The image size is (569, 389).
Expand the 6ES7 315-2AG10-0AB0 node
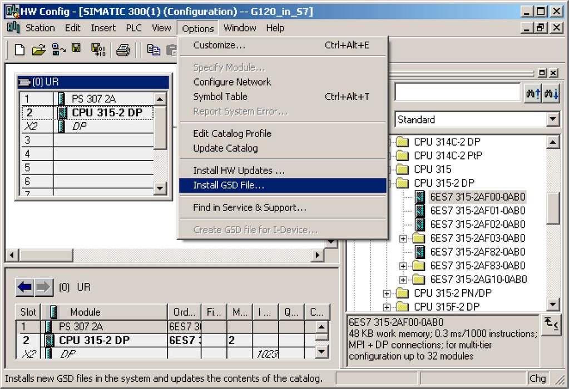[x=403, y=280]
